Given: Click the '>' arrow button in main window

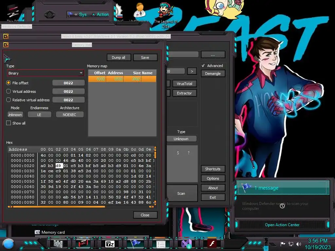Looking at the screenshot, I should click(192, 71).
